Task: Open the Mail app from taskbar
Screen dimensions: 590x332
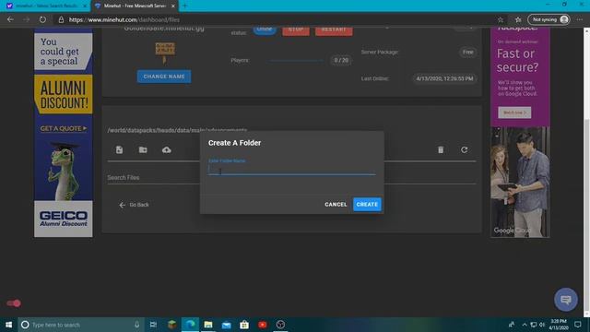Action: (226, 325)
